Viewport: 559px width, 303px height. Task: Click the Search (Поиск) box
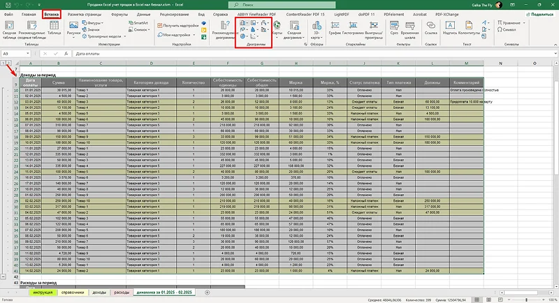coord(282,5)
